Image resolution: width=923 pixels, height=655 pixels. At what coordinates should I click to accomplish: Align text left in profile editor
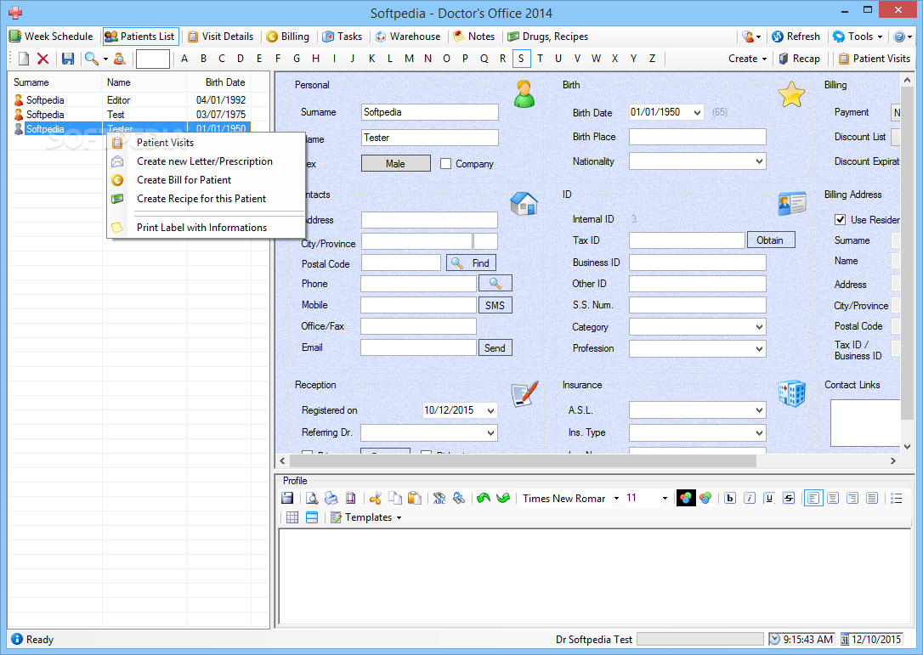pos(813,499)
